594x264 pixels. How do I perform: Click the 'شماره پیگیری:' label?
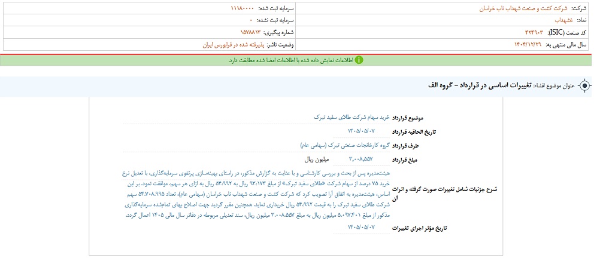pyautogui.click(x=279, y=32)
